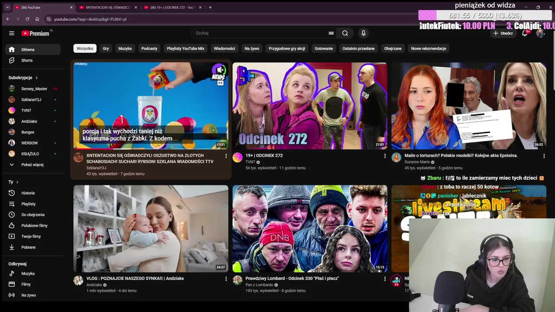The height and width of the screenshot is (312, 555).
Task: Open Muzyka under Odkrywaj
Action: coord(33,273)
